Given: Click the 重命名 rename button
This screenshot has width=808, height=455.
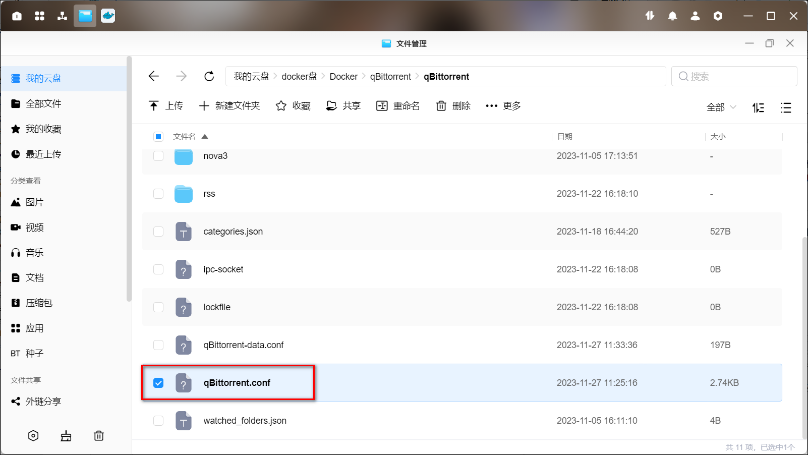Looking at the screenshot, I should [398, 106].
